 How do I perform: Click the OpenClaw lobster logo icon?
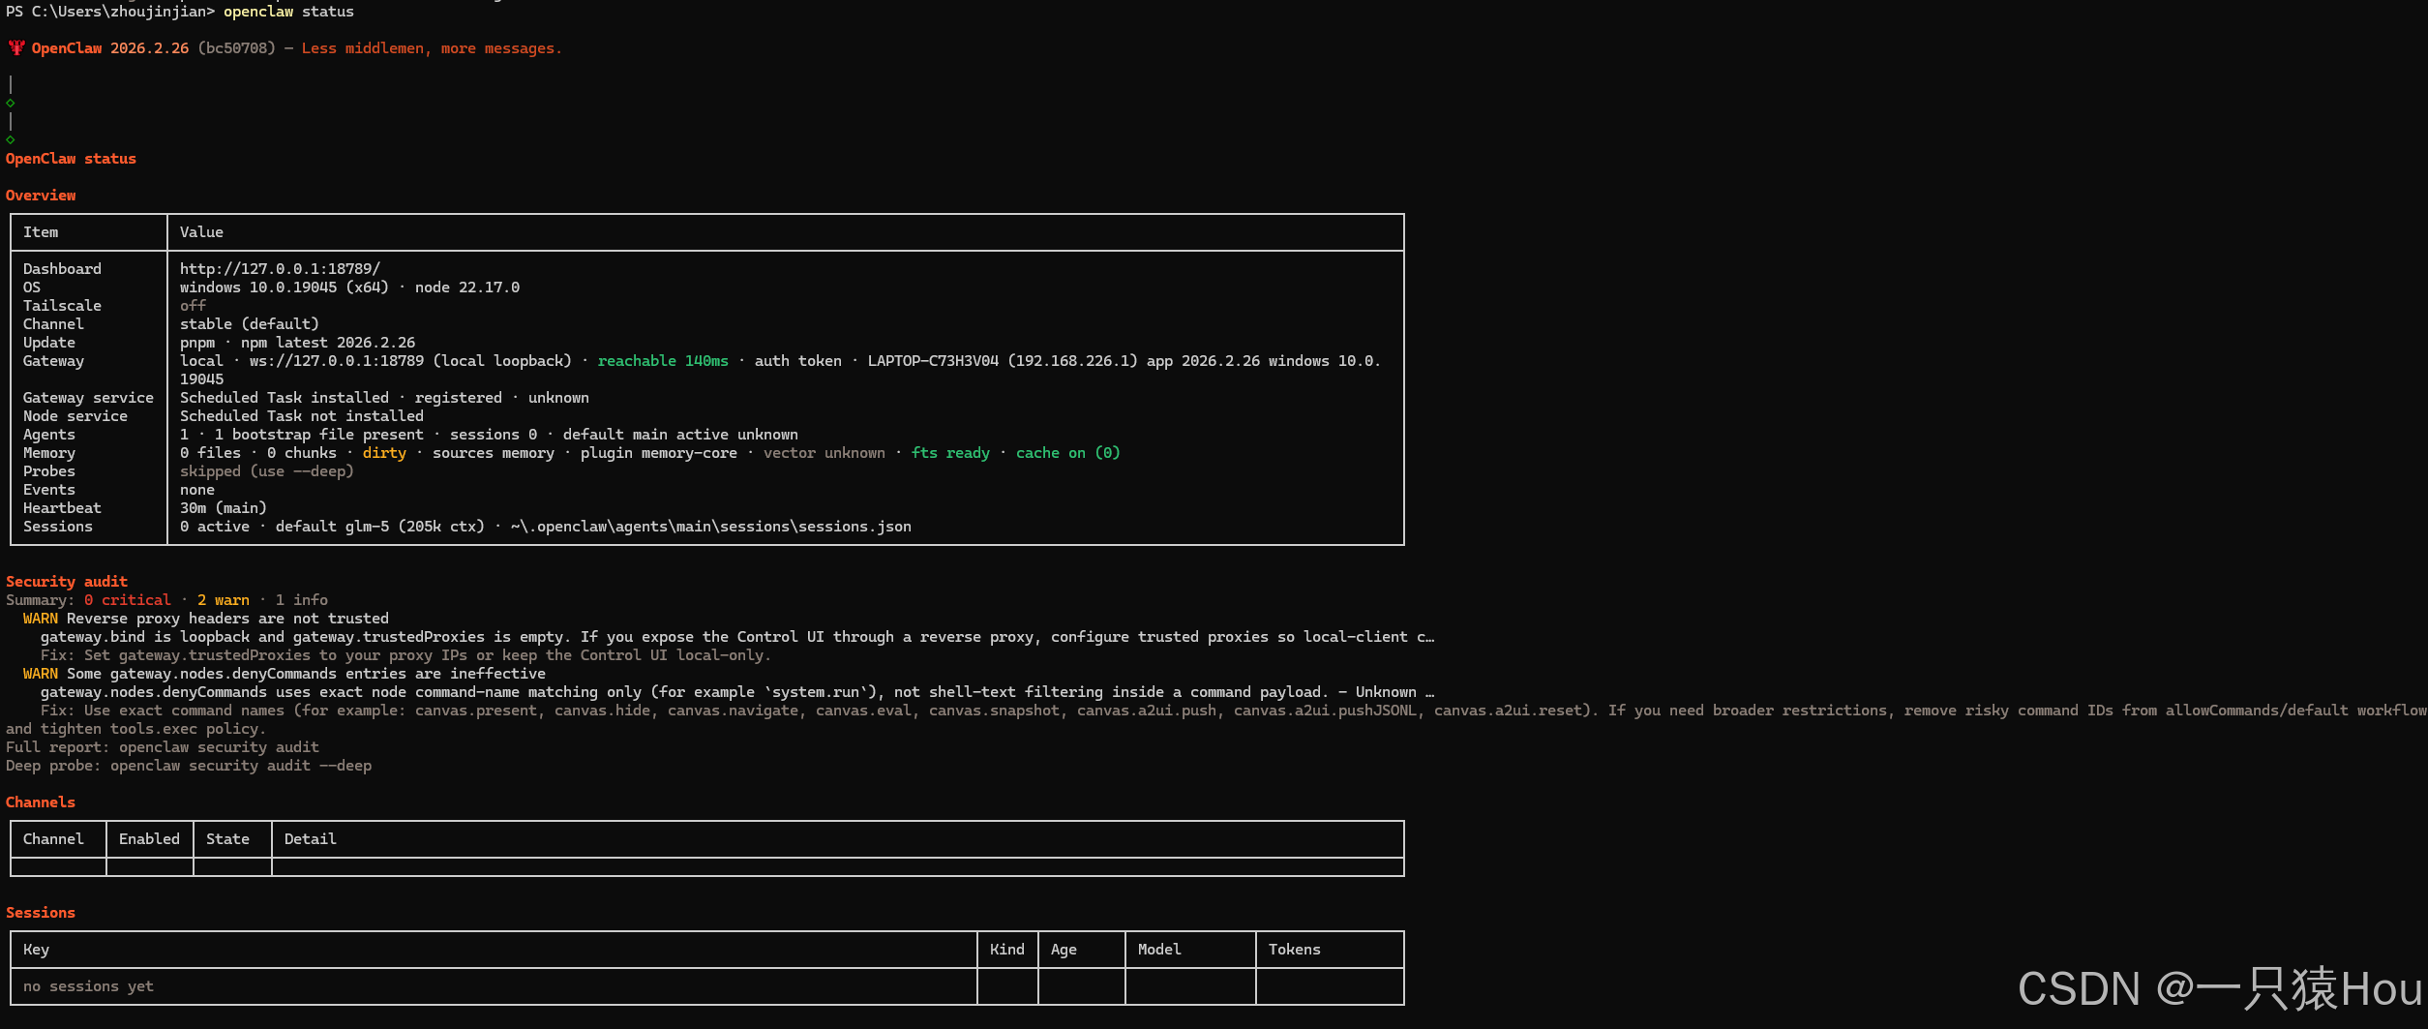[x=16, y=47]
